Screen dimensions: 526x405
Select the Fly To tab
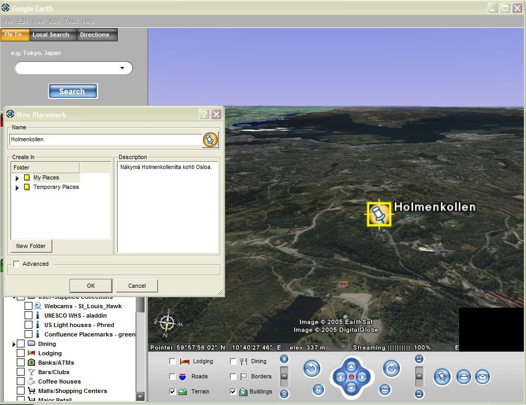(x=15, y=35)
